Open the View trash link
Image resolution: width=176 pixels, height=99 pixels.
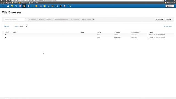click(x=168, y=26)
